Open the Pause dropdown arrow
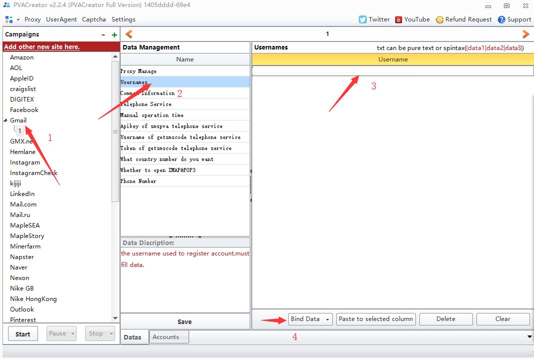Screen dimensions: 534x359 [x=73, y=334]
